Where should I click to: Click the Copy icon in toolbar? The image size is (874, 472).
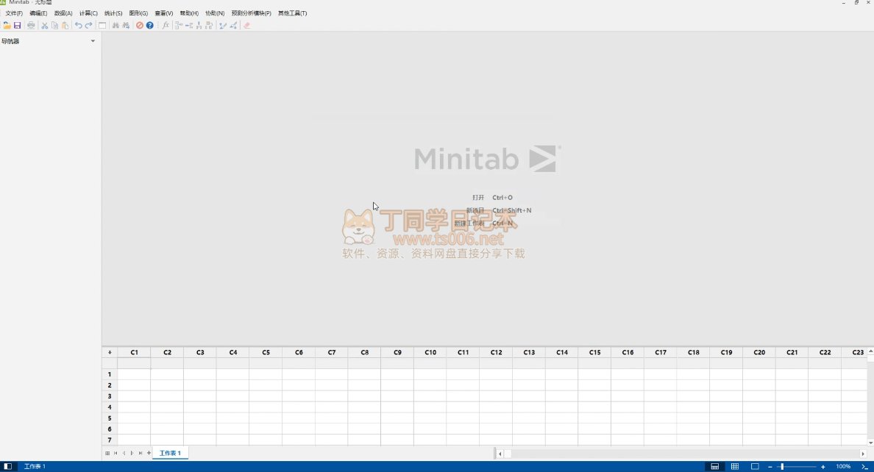[x=54, y=26]
